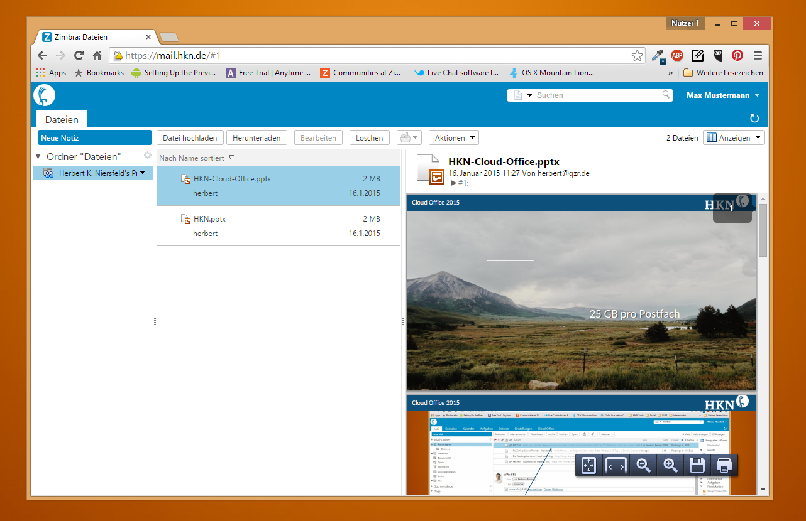Toggle the sort order arrow beside Nach Name sortiert

pyautogui.click(x=231, y=158)
